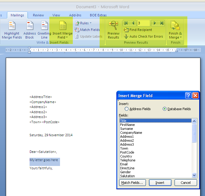Viewport: 205px width, 196px height.
Task: Select Email in the Fields list
Action: click(x=156, y=164)
